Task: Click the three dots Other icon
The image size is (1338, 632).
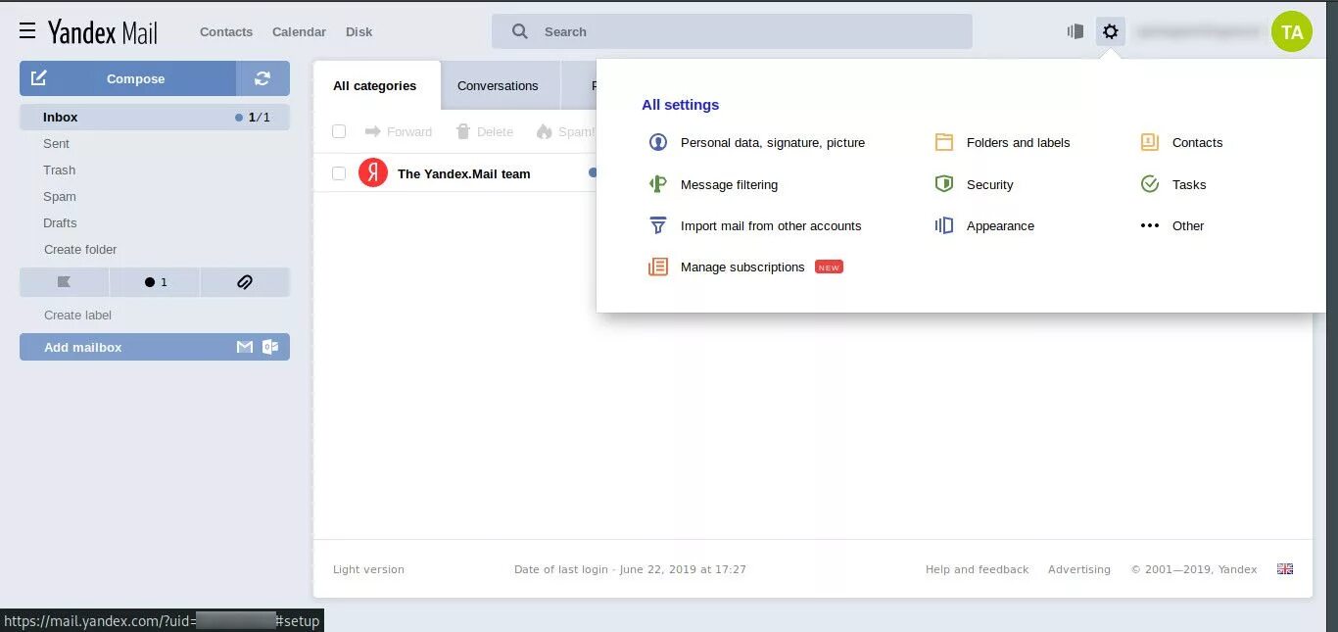Action: 1150,225
